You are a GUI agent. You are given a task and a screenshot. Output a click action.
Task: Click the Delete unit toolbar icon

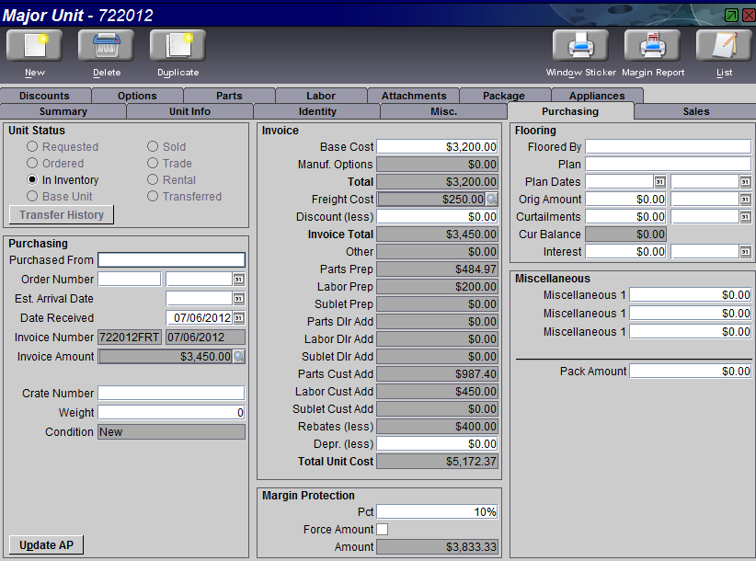click(x=107, y=46)
